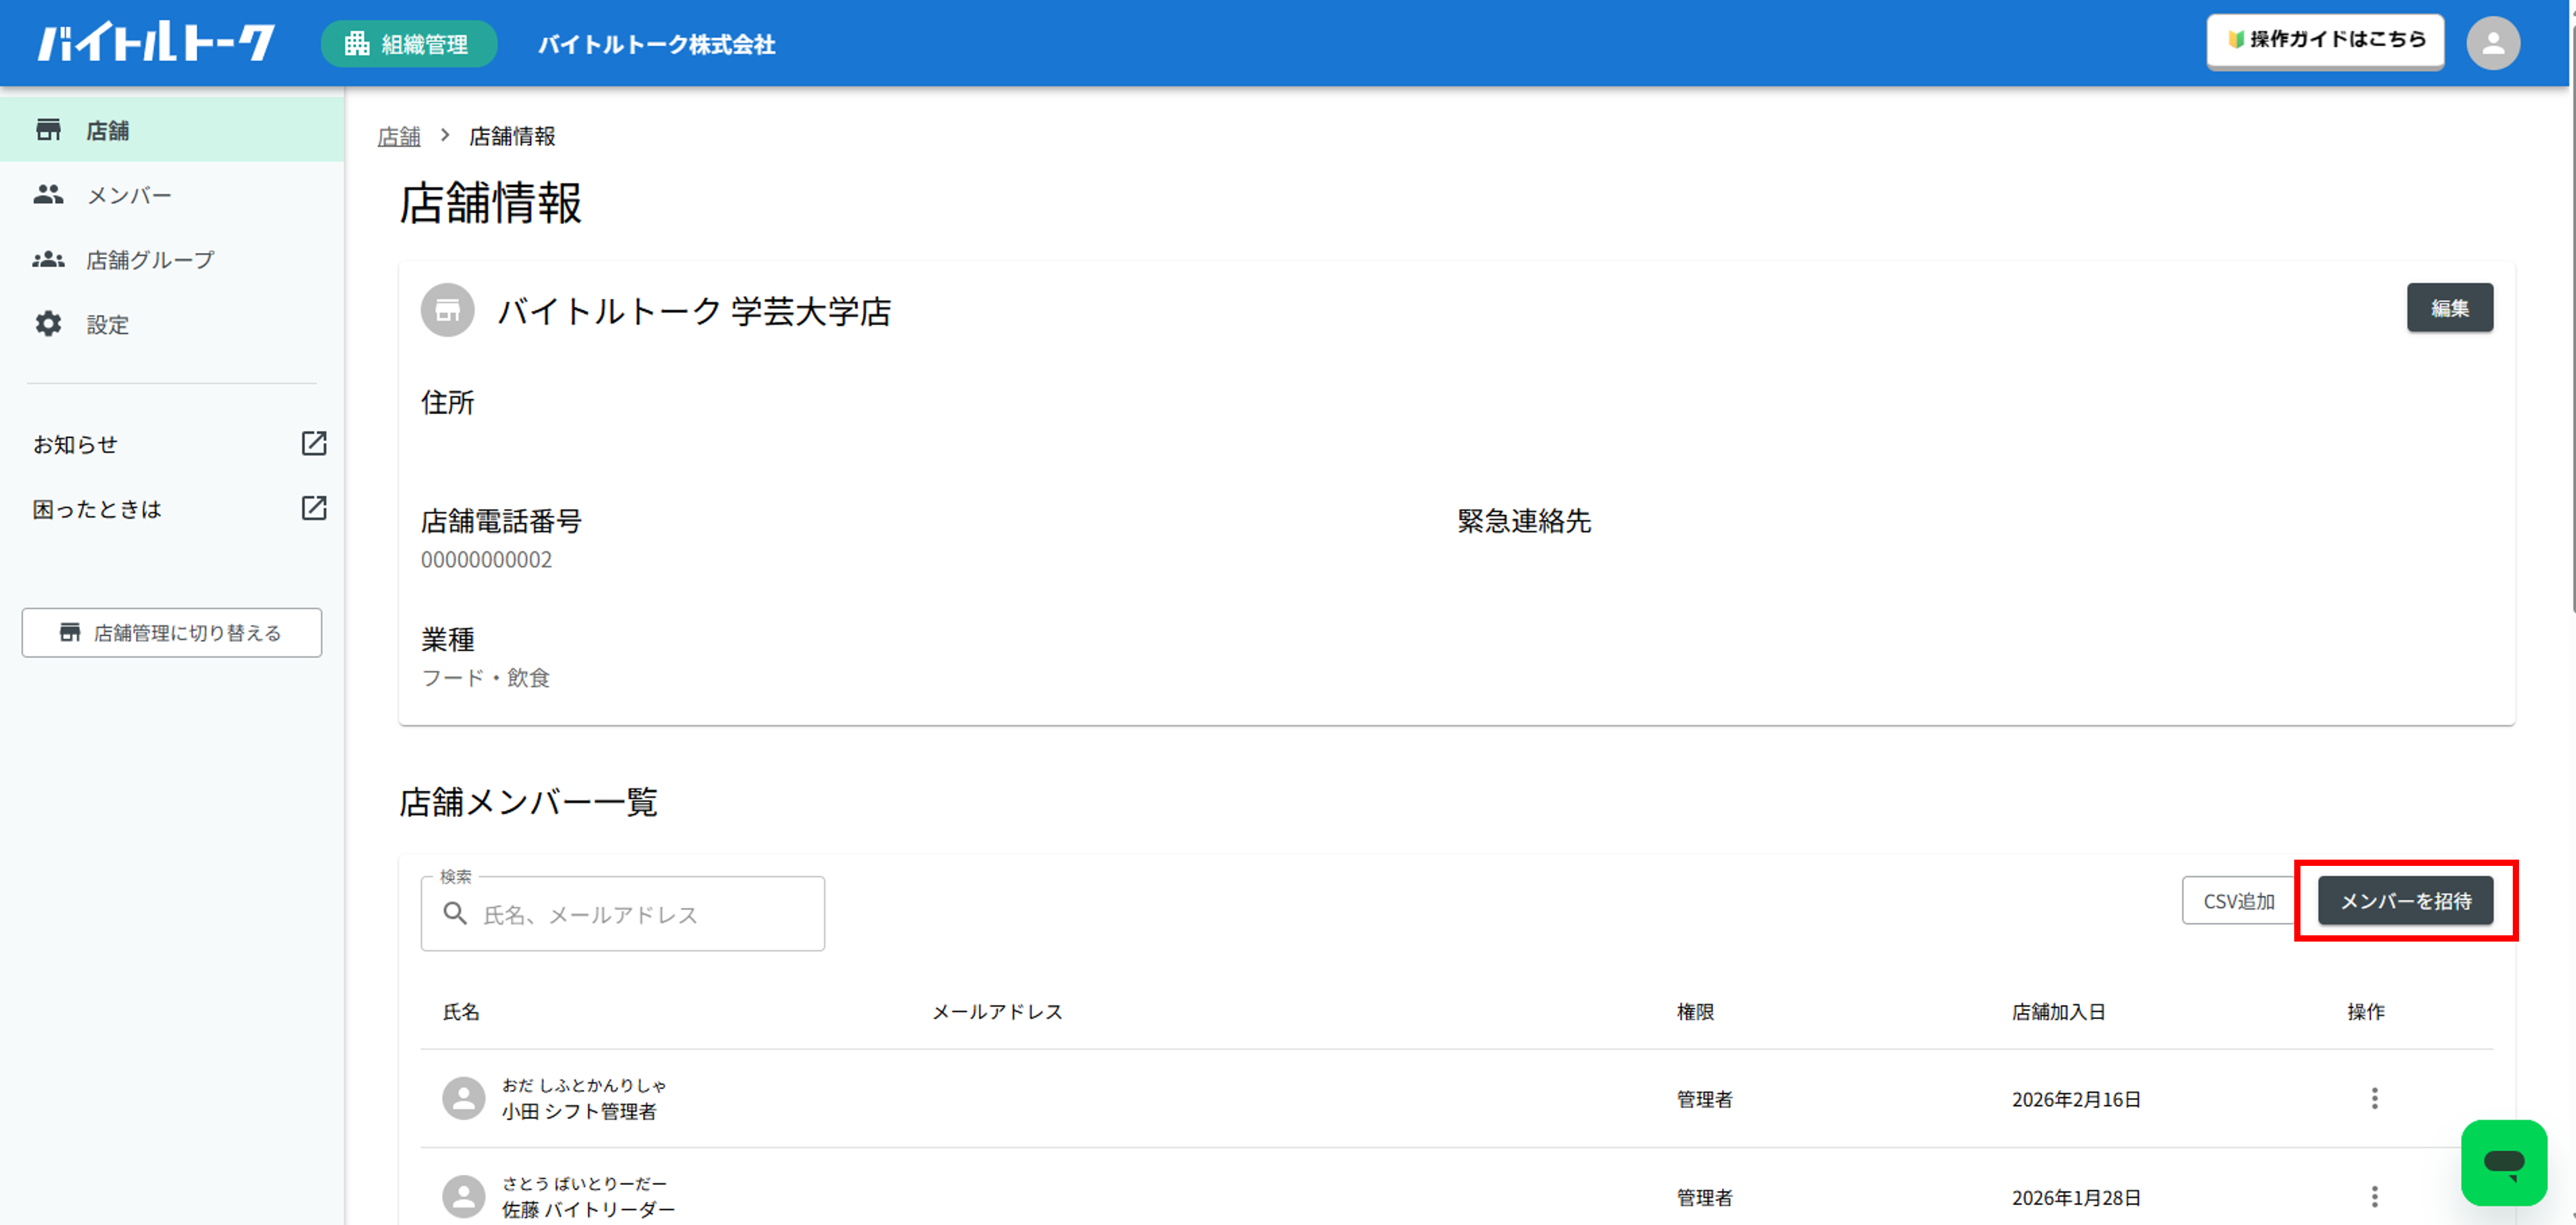Click the メールアドレス column header
Viewport: 2576px width, 1225px height.
[x=997, y=1012]
